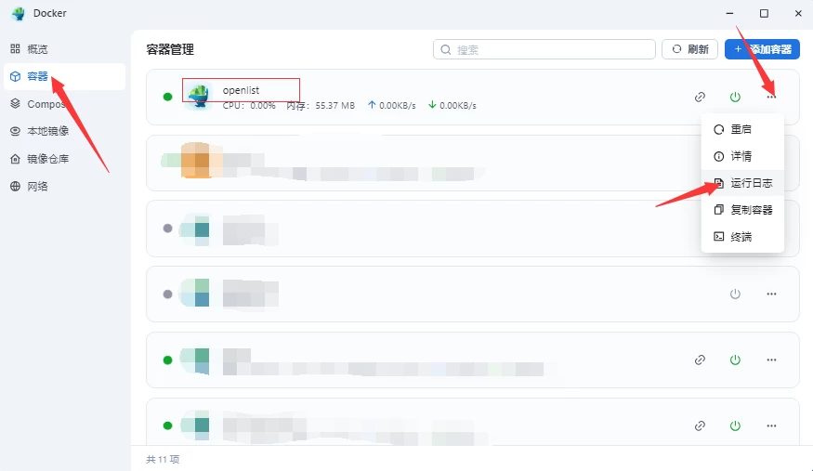
Task: Go to the 网络 network section
Action: [37, 186]
